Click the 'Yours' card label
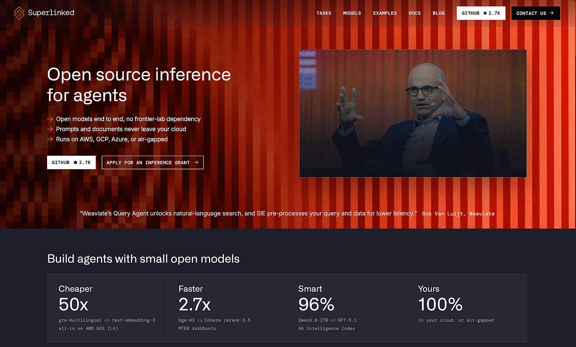 [429, 289]
